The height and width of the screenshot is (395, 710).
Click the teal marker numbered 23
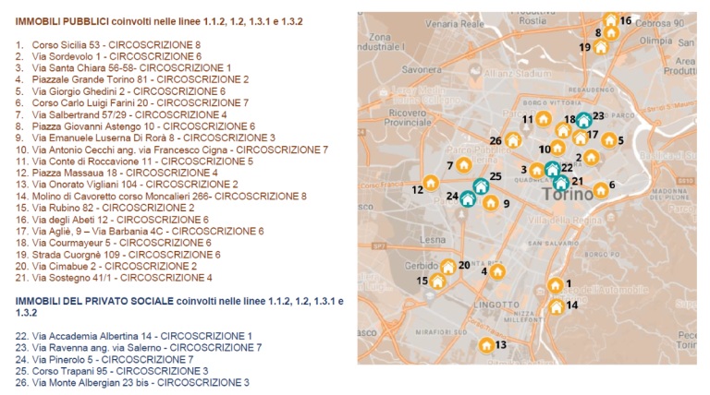583,120
